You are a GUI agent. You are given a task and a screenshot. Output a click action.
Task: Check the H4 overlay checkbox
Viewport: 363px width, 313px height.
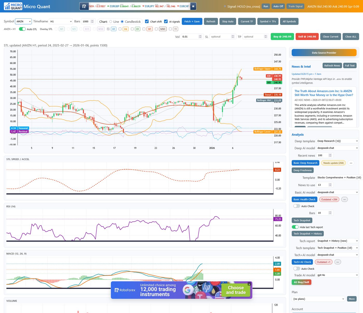click(x=120, y=29)
